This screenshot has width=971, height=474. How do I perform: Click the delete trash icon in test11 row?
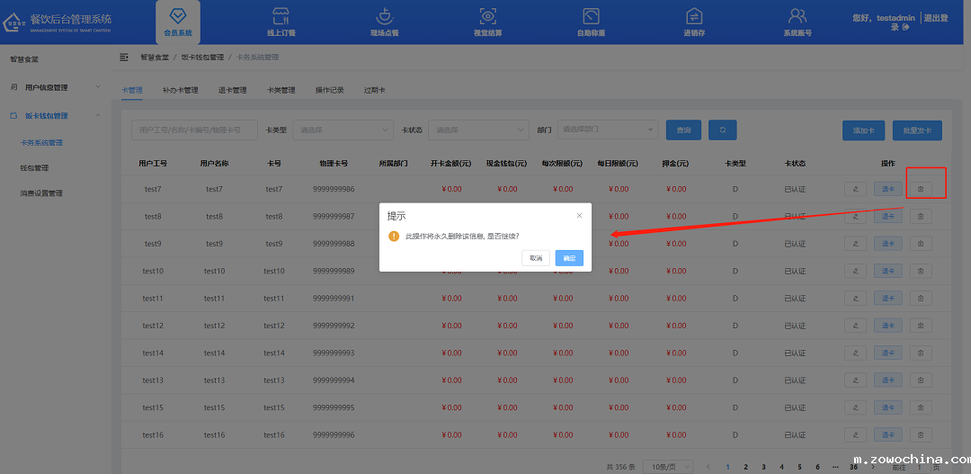point(921,298)
